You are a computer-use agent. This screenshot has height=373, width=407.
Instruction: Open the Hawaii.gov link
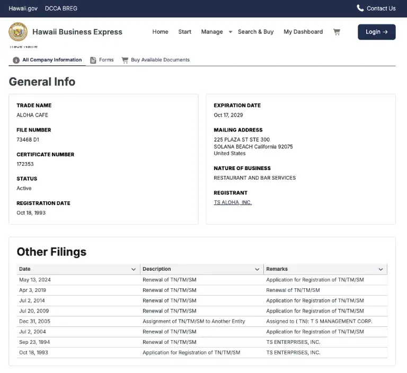point(23,8)
